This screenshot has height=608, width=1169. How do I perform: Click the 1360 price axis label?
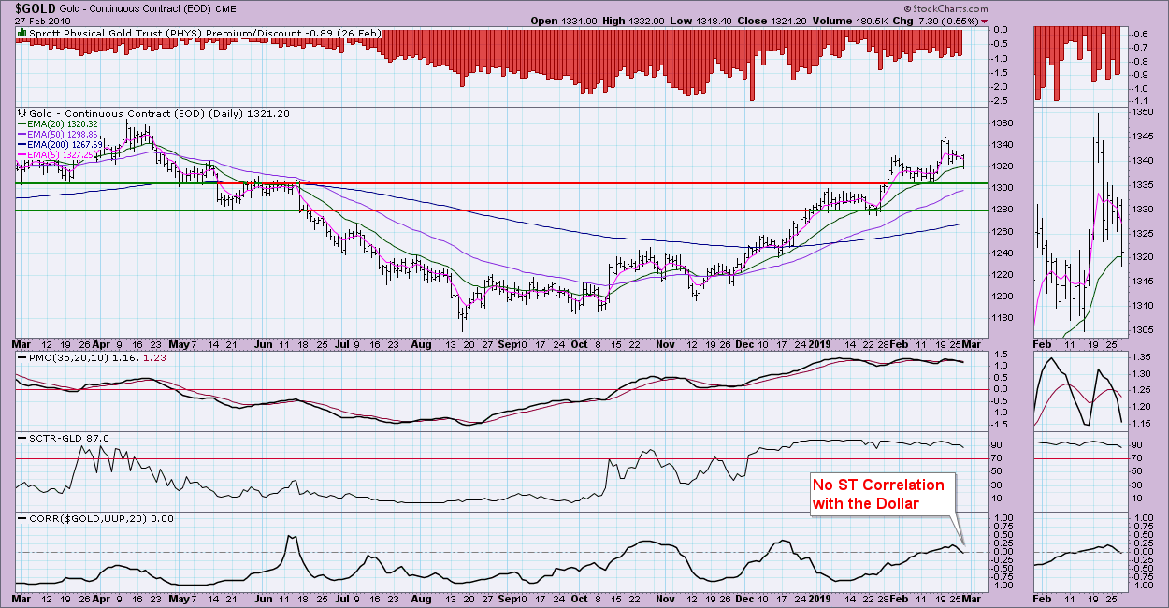pos(1003,123)
